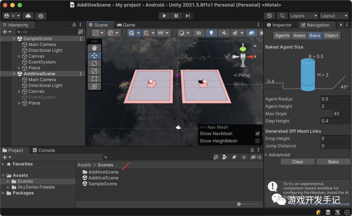Open the draw mode shading dropdown

(x=184, y=33)
